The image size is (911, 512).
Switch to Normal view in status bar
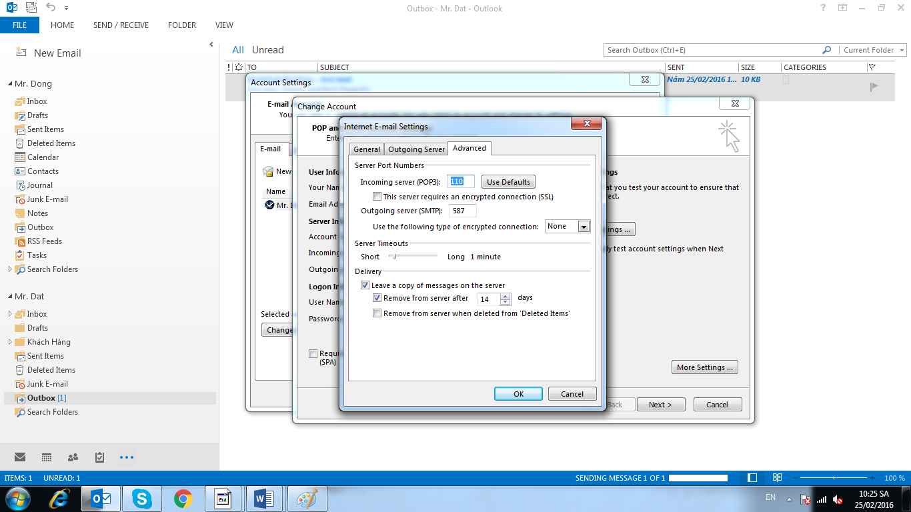click(x=752, y=478)
